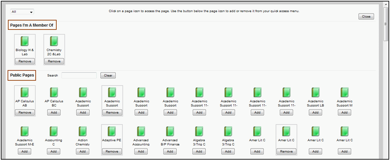Screen dimensions: 390x160
Task: Open the Accounting C page icon
Action: [54, 131]
